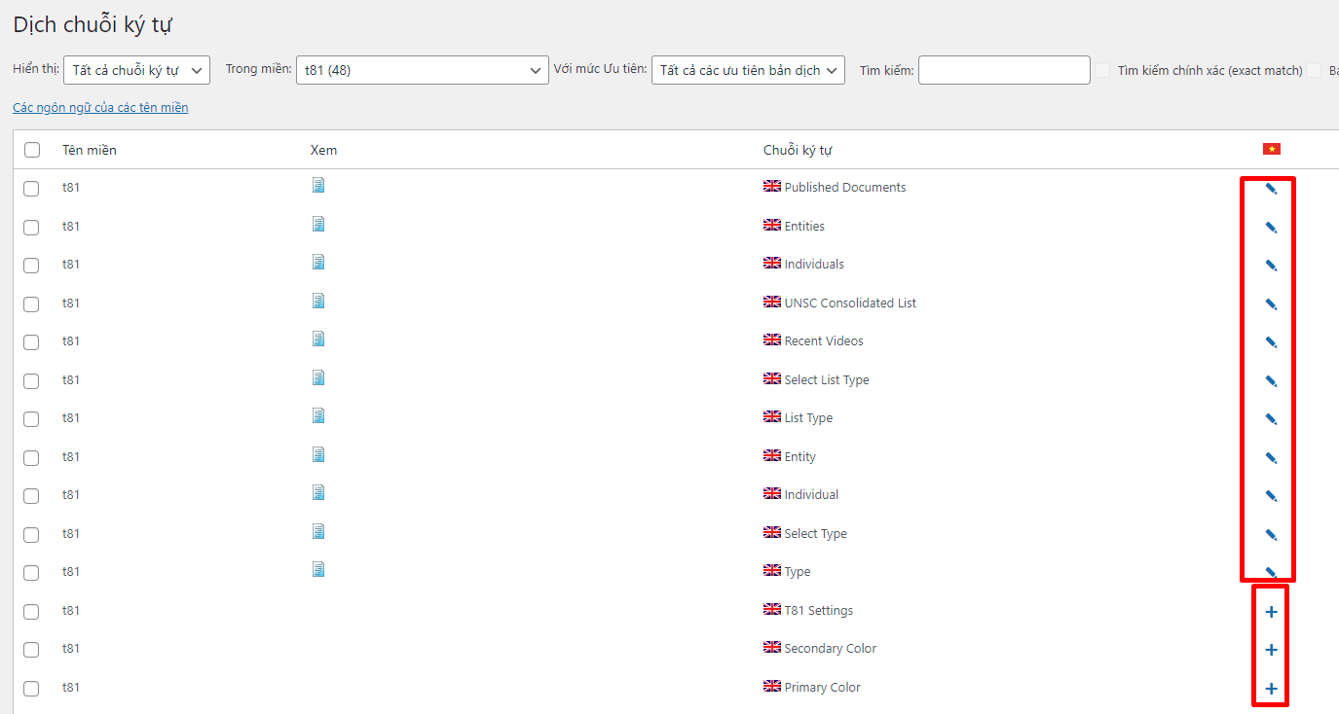Click the Dịch chuỗi ký tự page heading
1339x714 pixels.
coord(93,25)
